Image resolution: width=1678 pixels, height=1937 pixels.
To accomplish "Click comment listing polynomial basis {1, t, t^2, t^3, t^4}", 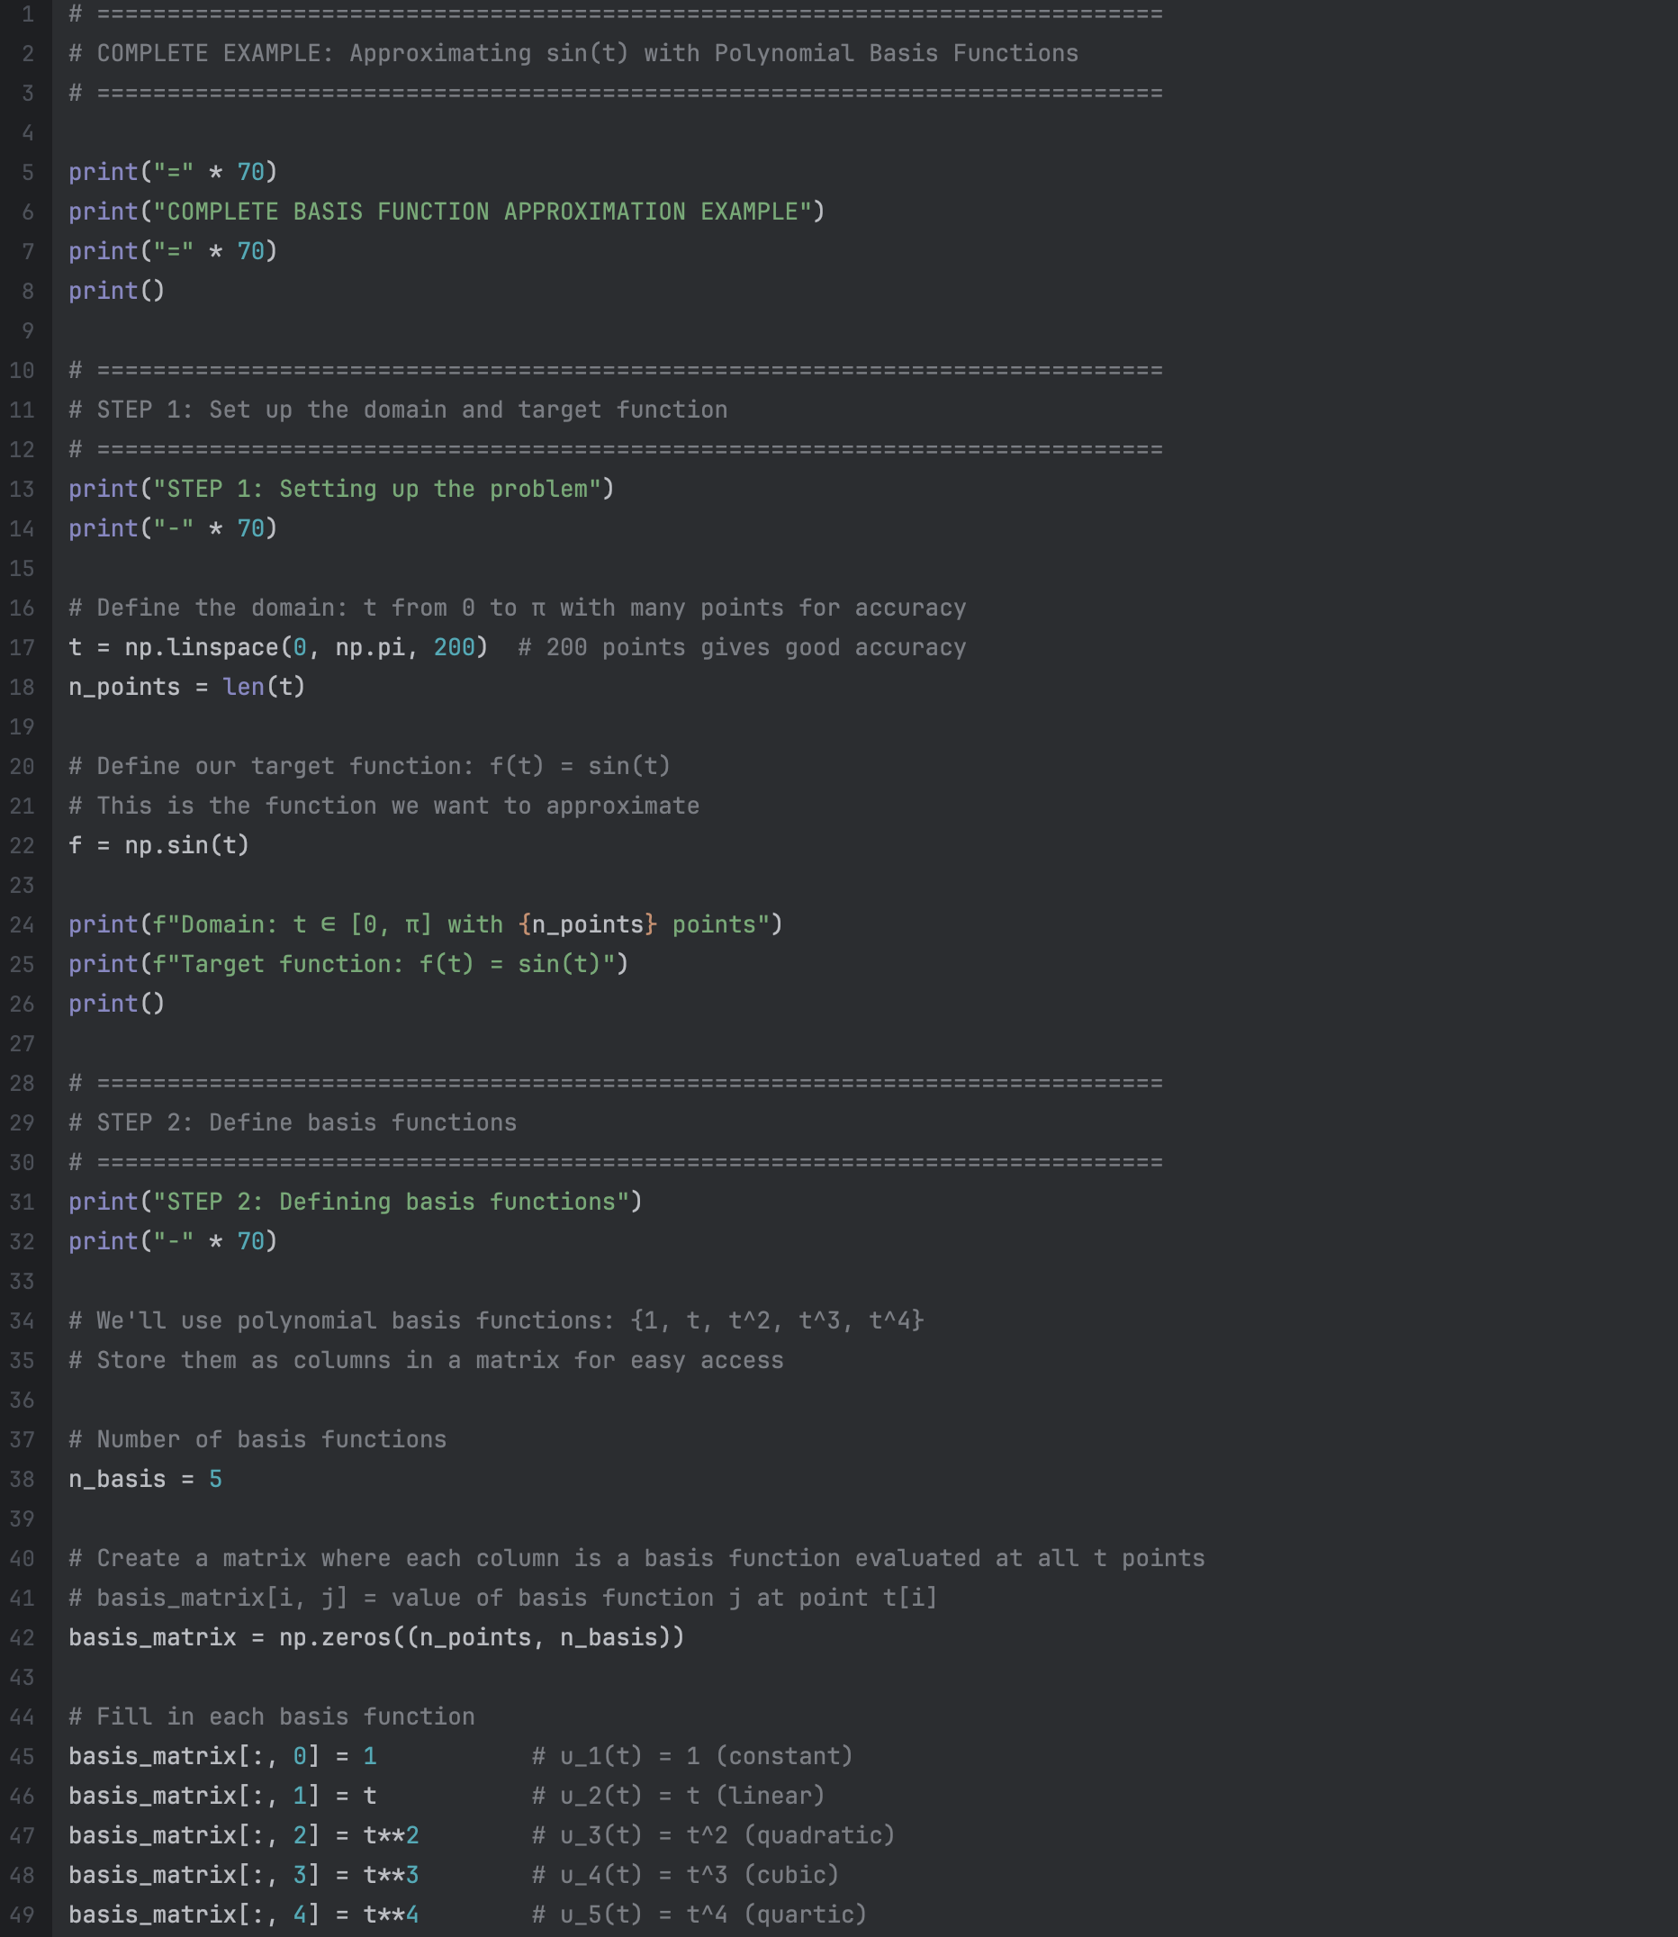I will 496,1321.
